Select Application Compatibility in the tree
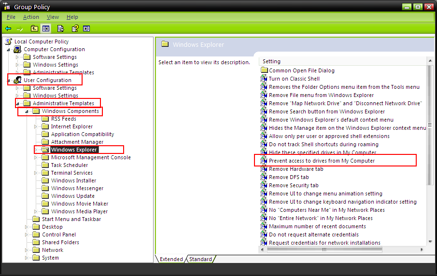437x276 pixels. point(83,134)
